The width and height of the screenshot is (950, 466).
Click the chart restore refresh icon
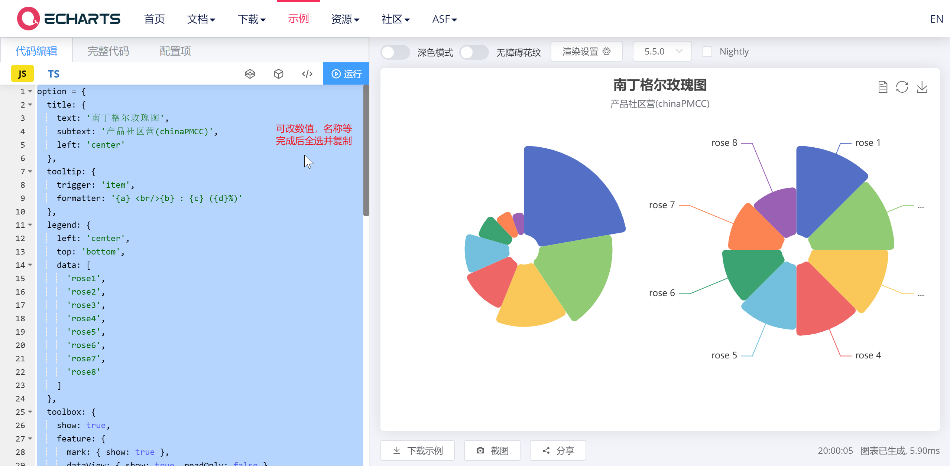pyautogui.click(x=902, y=87)
